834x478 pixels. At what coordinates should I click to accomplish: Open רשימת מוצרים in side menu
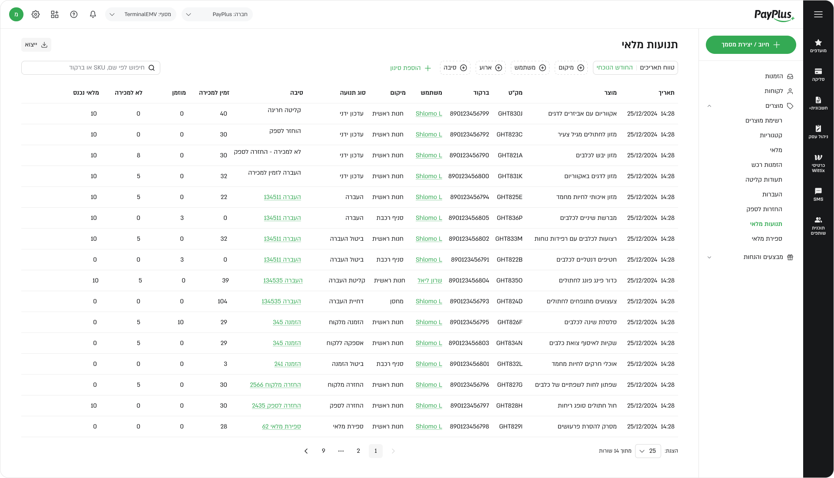764,120
